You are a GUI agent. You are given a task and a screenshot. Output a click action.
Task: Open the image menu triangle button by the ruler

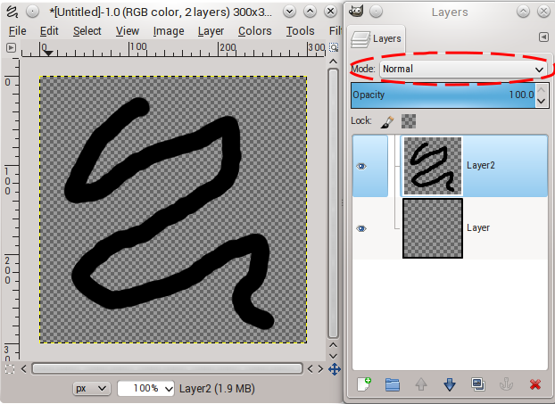point(11,47)
